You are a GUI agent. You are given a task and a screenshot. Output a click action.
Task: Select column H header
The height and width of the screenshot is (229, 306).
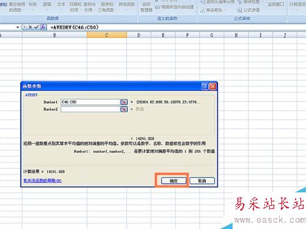pyautogui.click(x=236, y=35)
